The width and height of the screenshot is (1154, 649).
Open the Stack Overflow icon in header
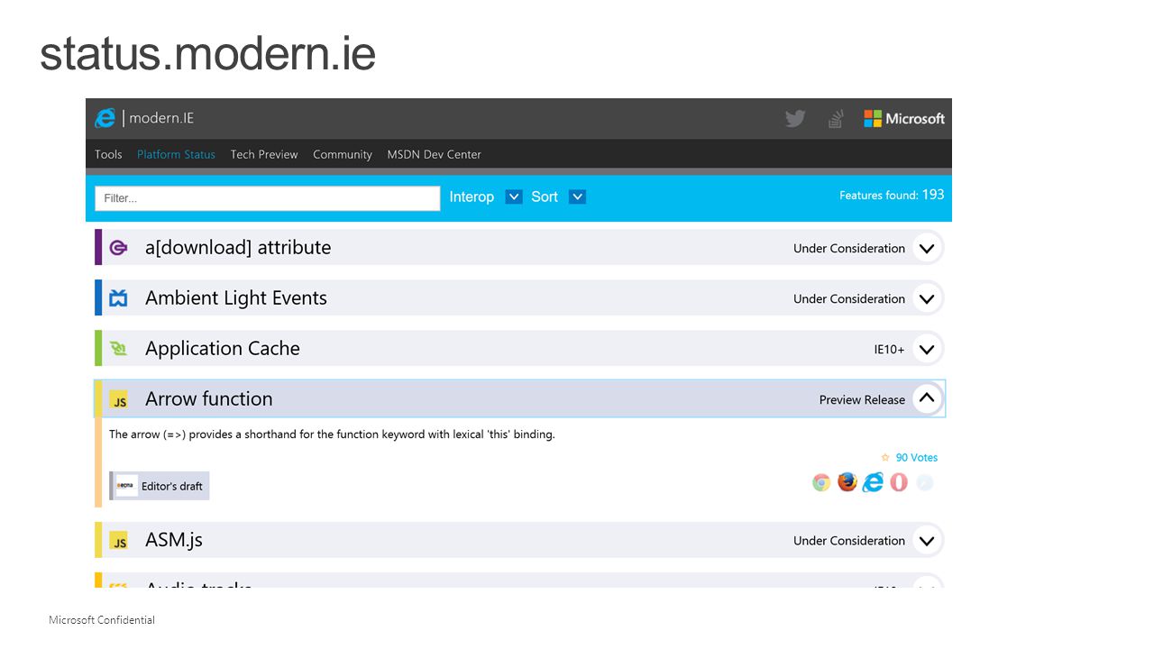coord(836,118)
